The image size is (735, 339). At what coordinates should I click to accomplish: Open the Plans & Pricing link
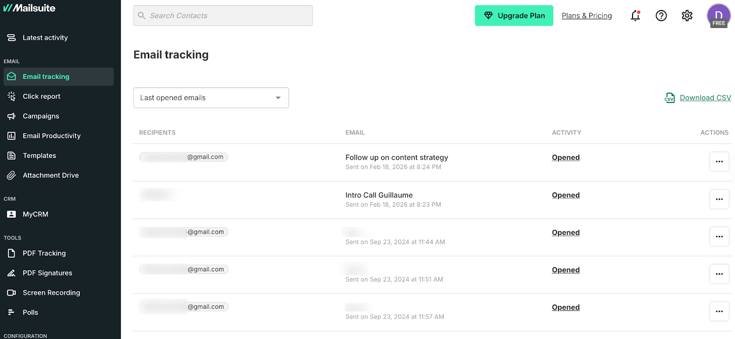tap(587, 16)
